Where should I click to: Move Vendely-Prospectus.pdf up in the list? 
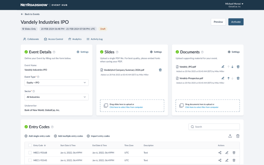(x=228, y=78)
